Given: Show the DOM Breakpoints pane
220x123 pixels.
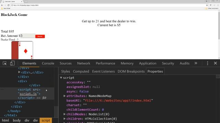Looking at the screenshot, I should [x=131, y=71].
